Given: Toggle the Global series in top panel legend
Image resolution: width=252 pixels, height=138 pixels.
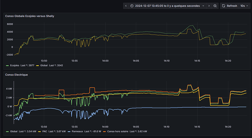Looking at the screenshot, I should click(x=44, y=66).
